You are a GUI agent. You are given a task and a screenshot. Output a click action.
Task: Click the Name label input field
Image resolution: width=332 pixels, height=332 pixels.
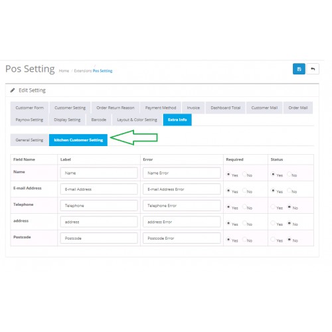[99, 173]
